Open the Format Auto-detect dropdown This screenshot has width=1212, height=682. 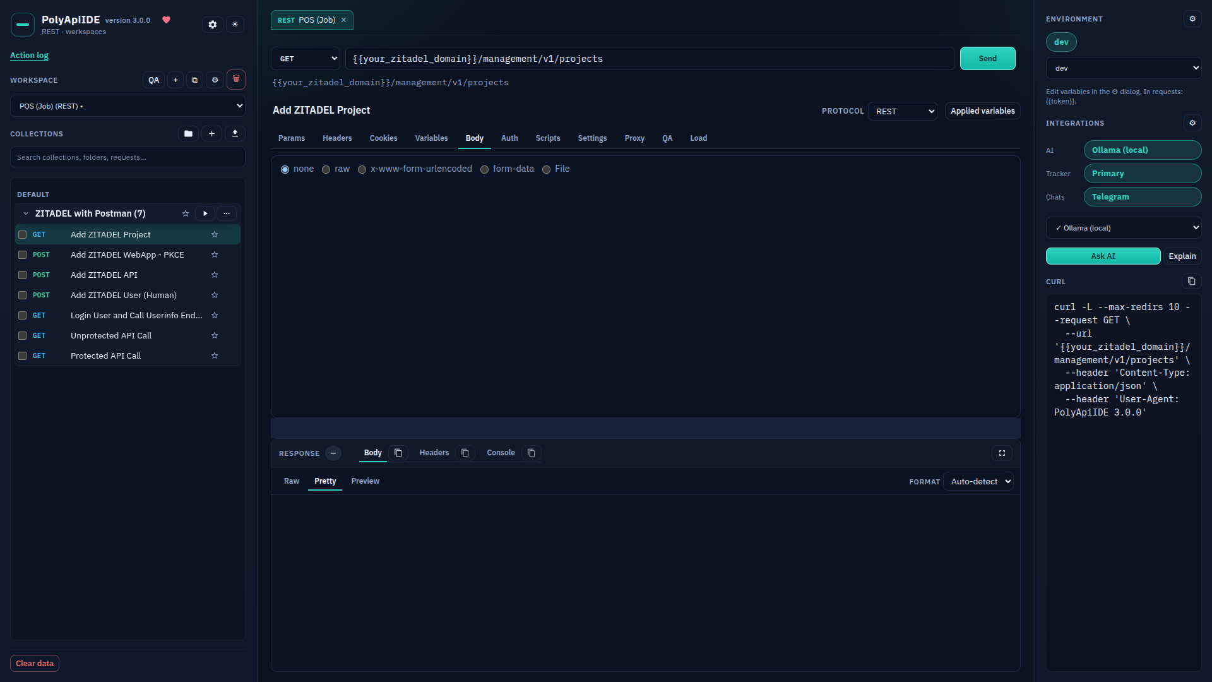click(x=978, y=482)
